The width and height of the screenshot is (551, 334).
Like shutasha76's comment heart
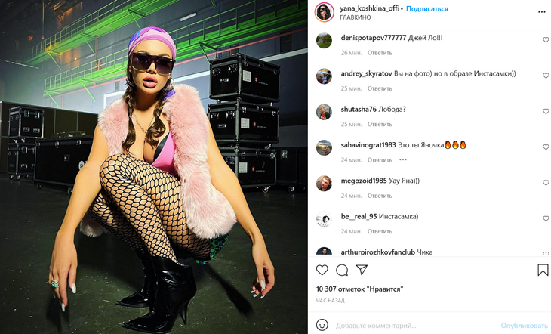click(546, 112)
